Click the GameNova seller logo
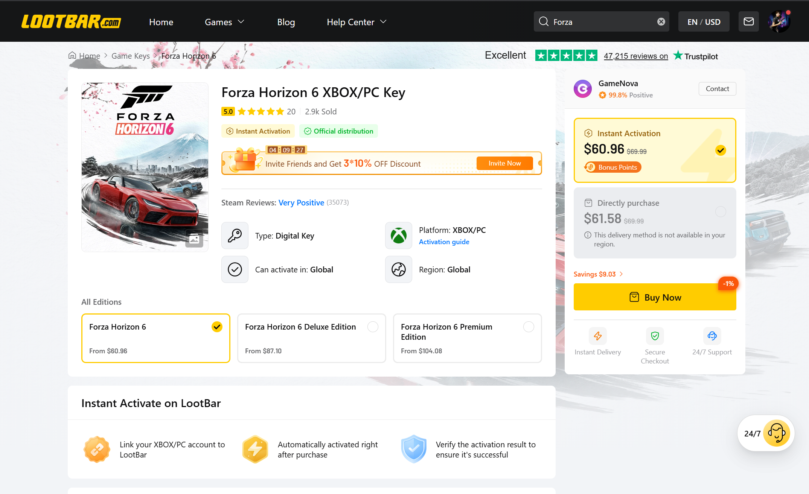The image size is (809, 494). click(x=582, y=89)
